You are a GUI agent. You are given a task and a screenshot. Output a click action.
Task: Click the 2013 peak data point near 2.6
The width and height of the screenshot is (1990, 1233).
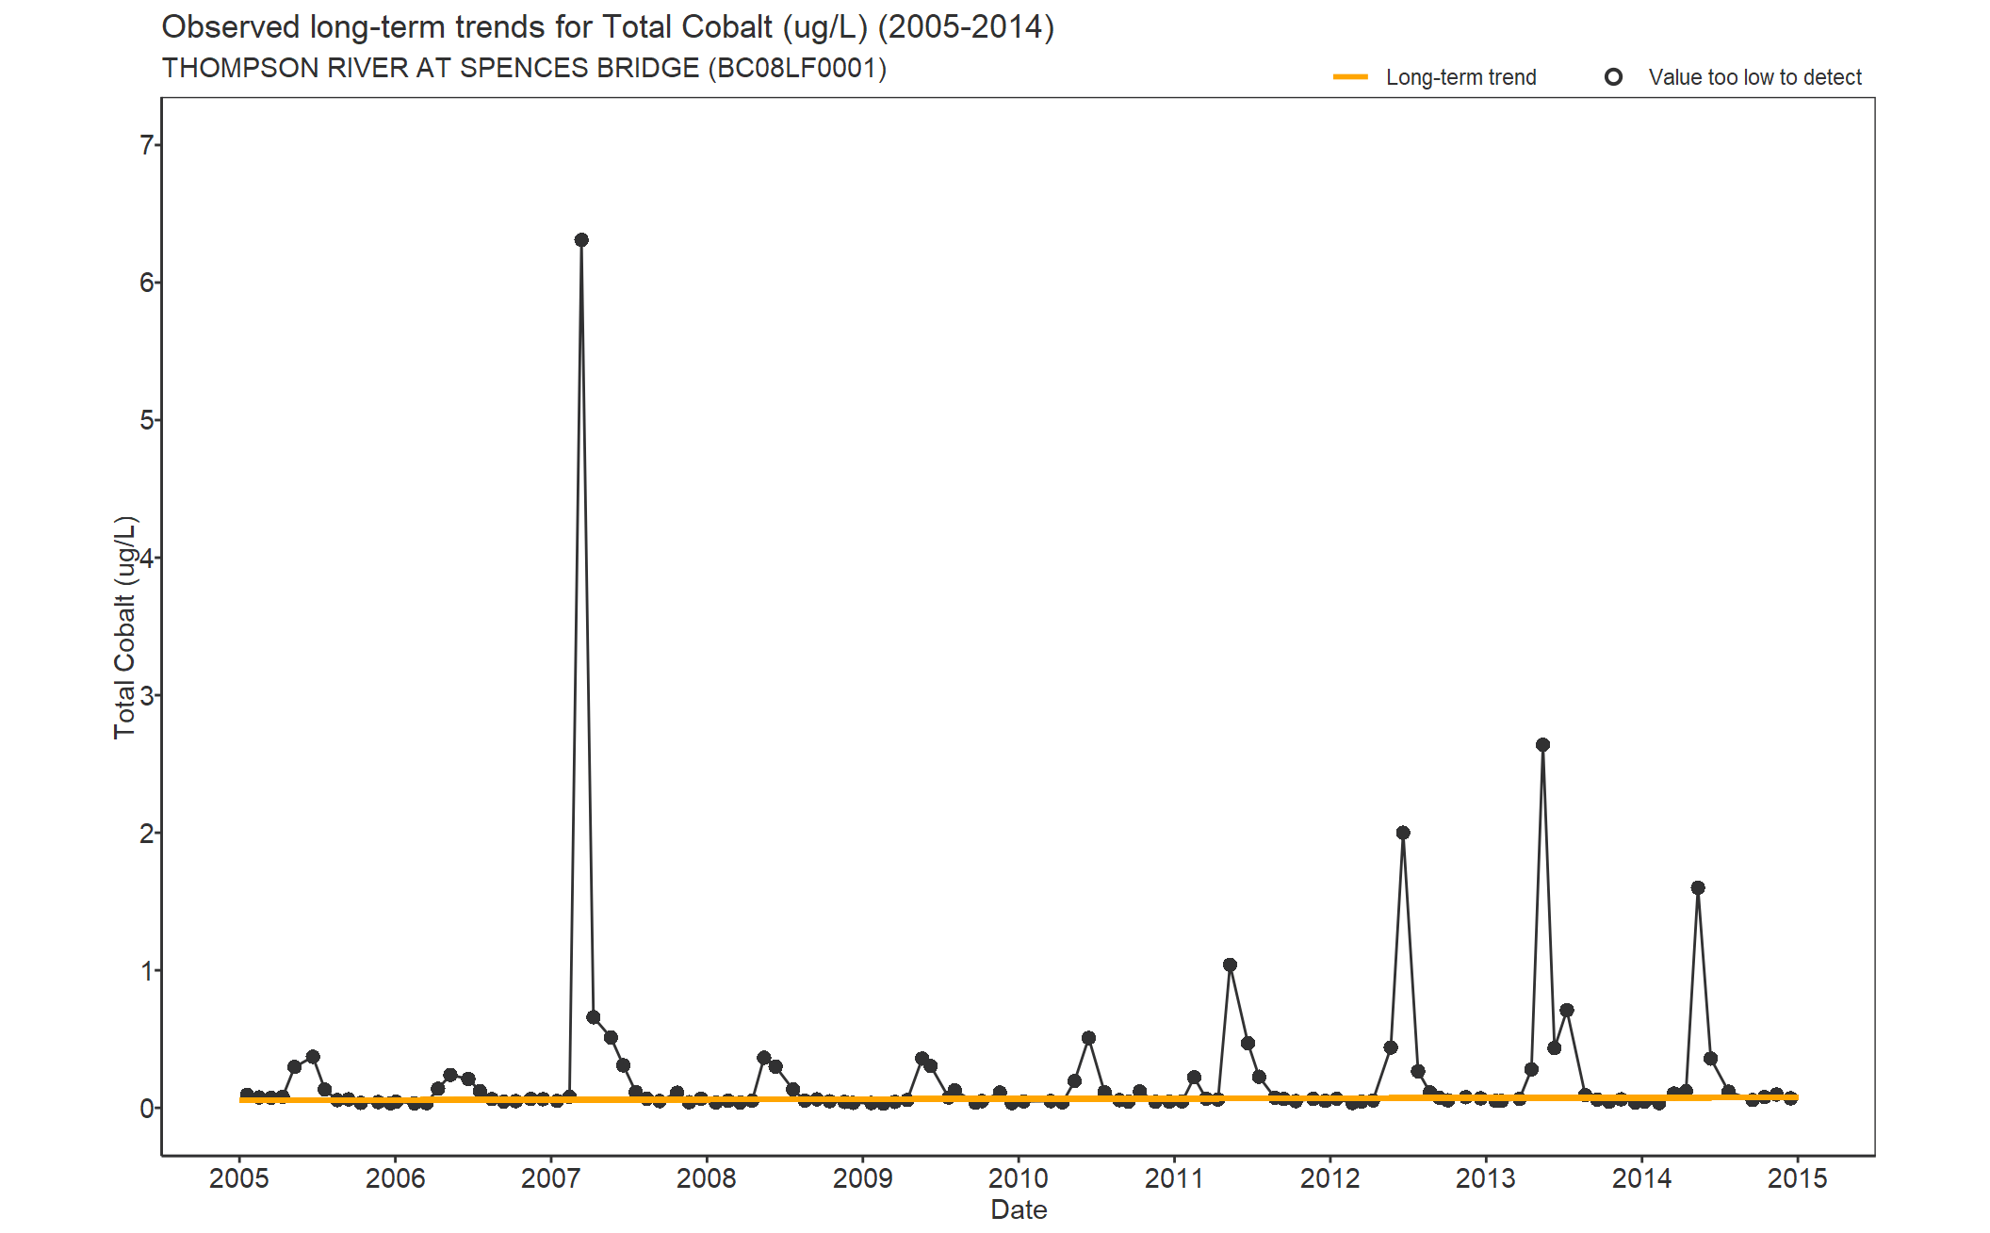tap(1542, 745)
